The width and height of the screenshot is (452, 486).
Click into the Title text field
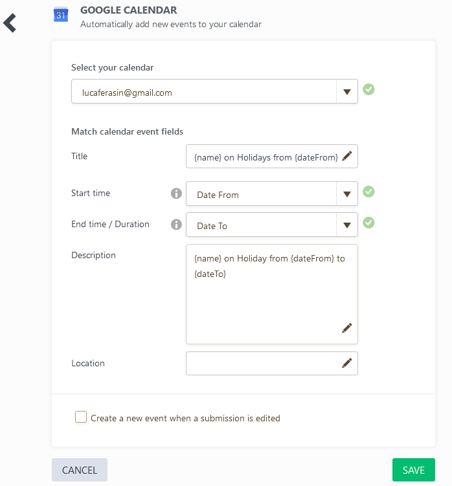point(262,157)
